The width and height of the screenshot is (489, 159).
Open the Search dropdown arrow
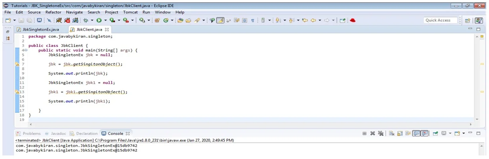[x=203, y=20]
